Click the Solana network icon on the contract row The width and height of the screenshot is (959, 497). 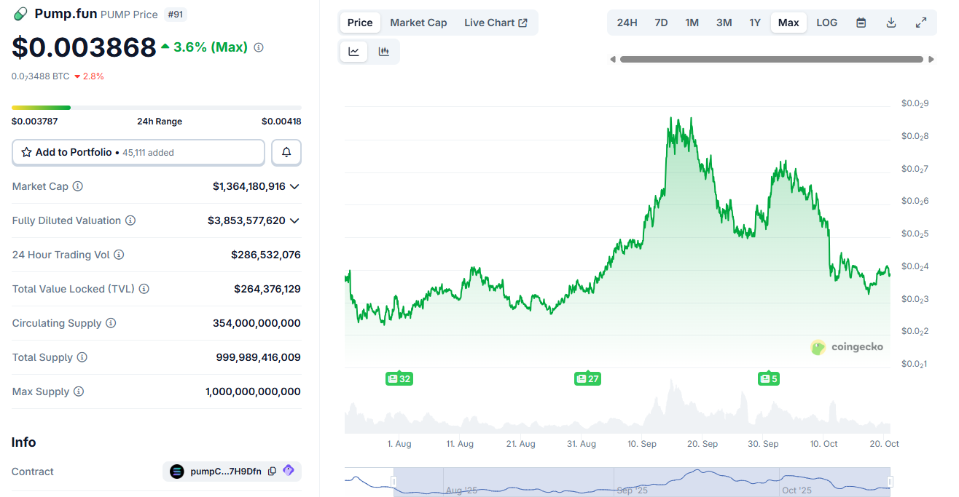[x=176, y=472]
